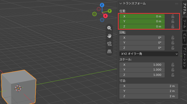Image resolution: width=187 pixels, height=104 pixels.
Task: Click the スケール: label
Action: (126, 60)
